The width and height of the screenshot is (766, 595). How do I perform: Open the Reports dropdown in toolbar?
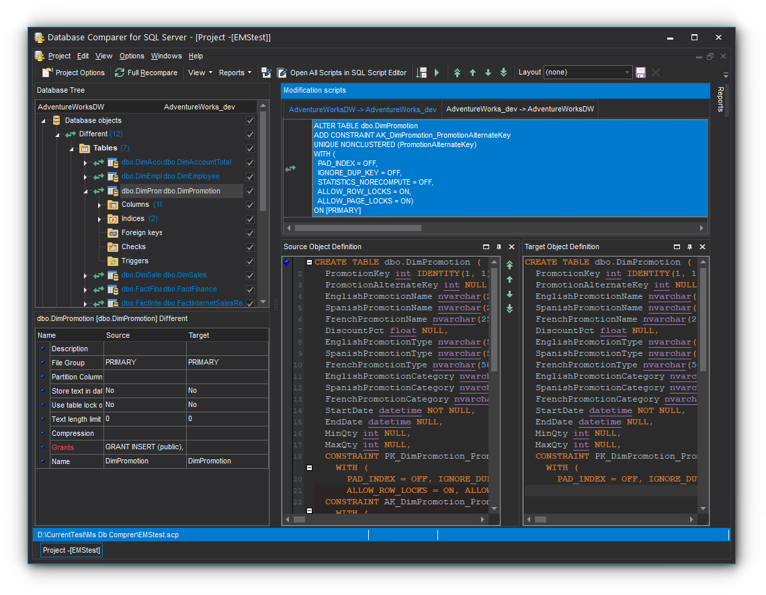[235, 73]
